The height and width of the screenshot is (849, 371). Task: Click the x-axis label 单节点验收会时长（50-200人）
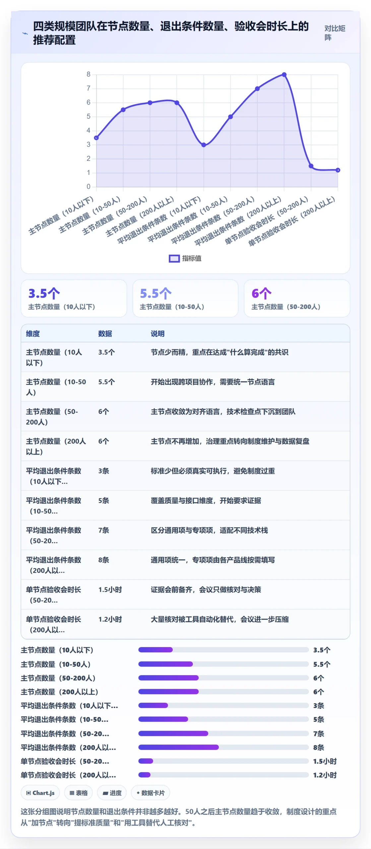267,221
